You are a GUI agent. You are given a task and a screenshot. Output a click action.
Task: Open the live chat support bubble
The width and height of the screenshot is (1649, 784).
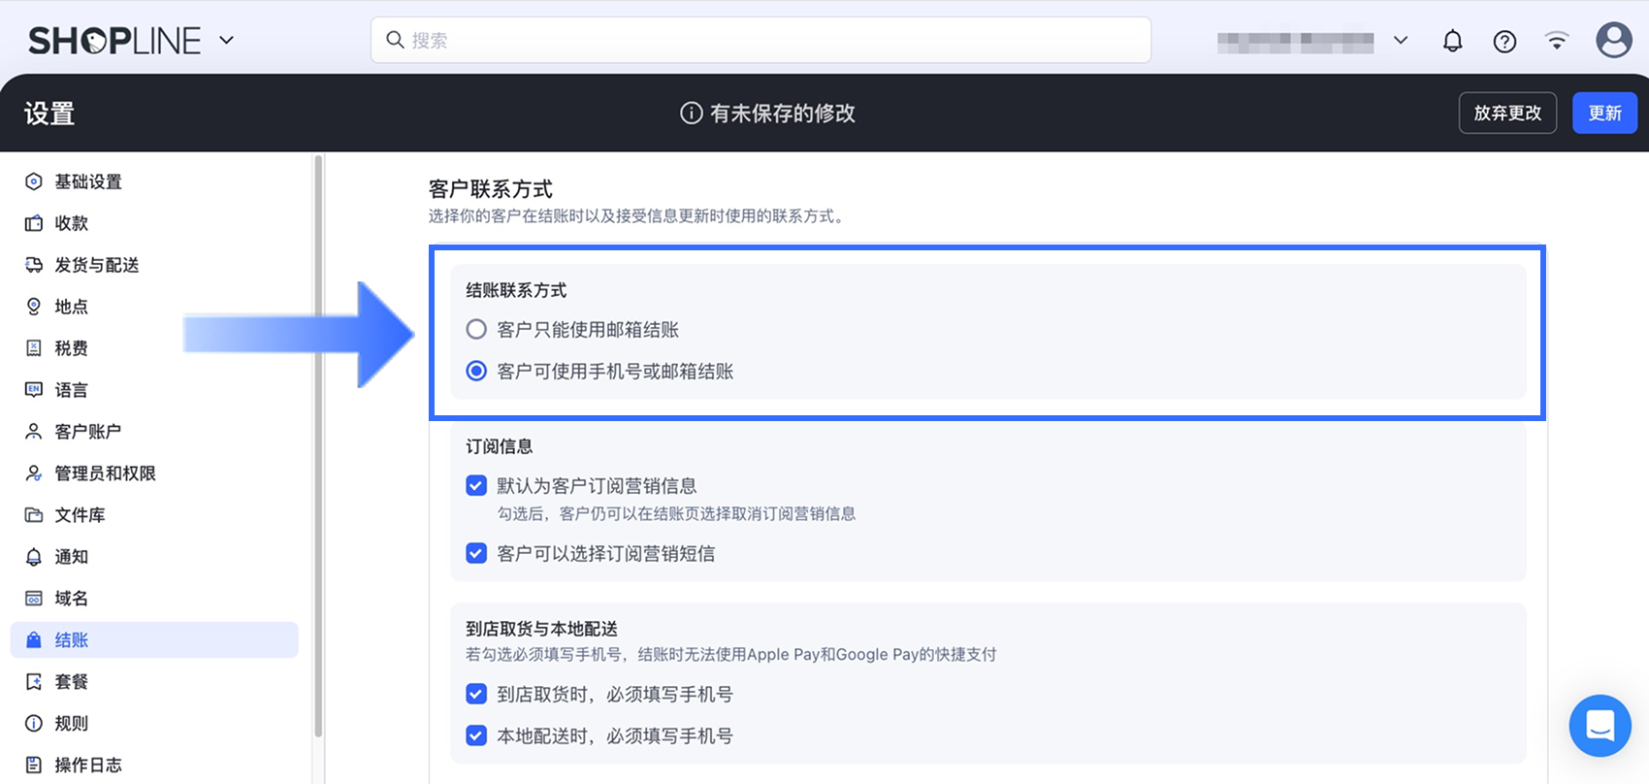(x=1600, y=726)
